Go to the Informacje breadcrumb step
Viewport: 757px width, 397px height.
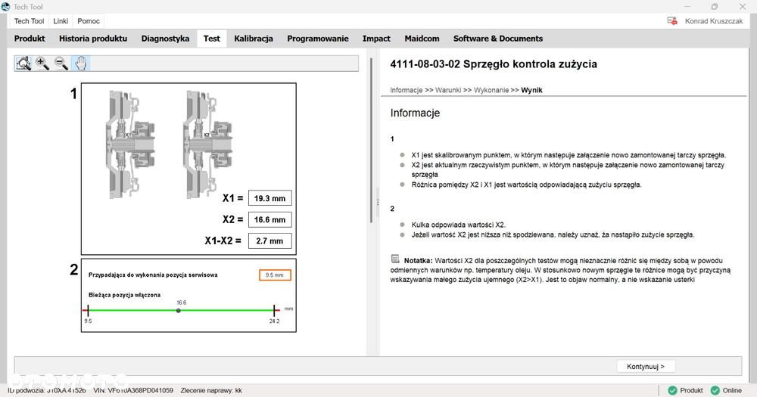click(407, 90)
